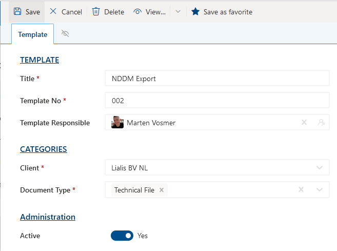Clear the Template Responsible person field
Image resolution: width=337 pixels, height=251 pixels.
pyautogui.click(x=304, y=123)
